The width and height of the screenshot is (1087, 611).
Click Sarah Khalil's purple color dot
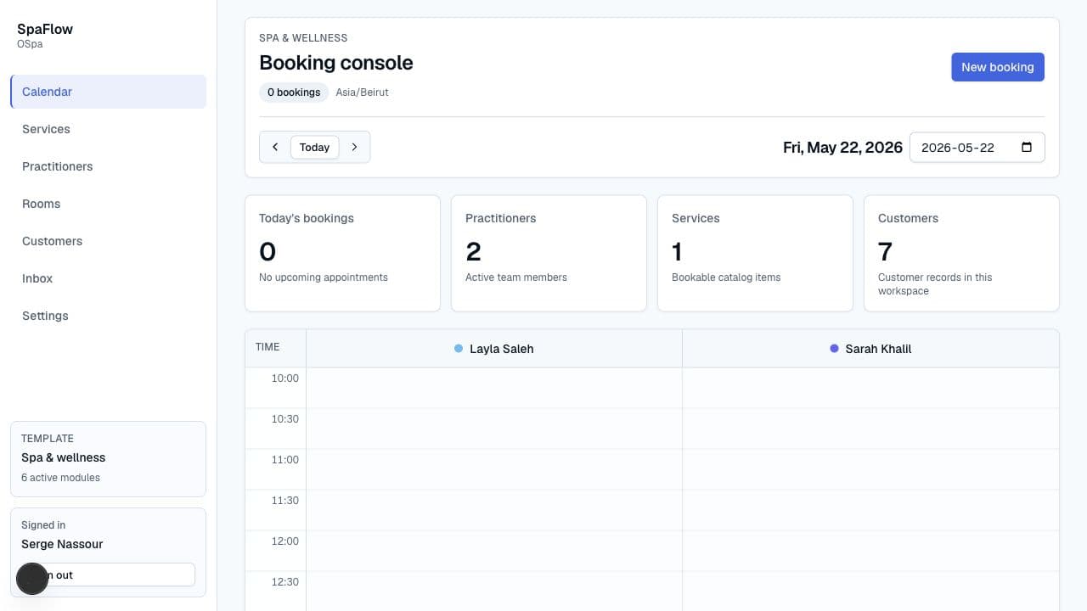pyautogui.click(x=834, y=349)
